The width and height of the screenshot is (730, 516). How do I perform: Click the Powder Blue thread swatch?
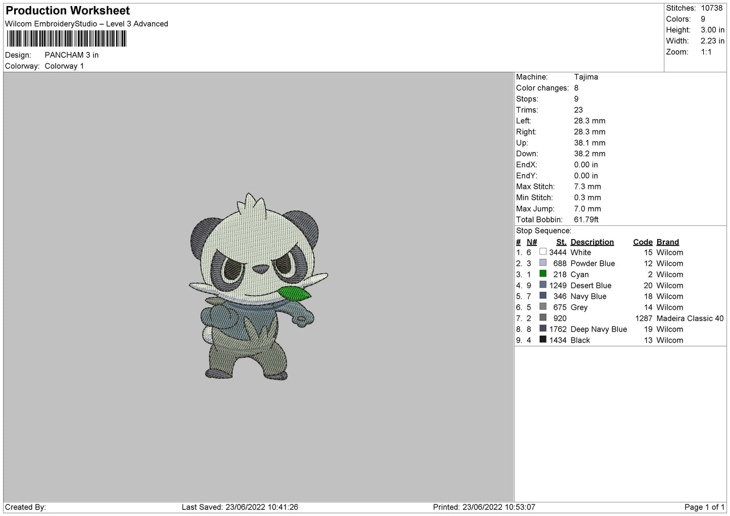(543, 263)
